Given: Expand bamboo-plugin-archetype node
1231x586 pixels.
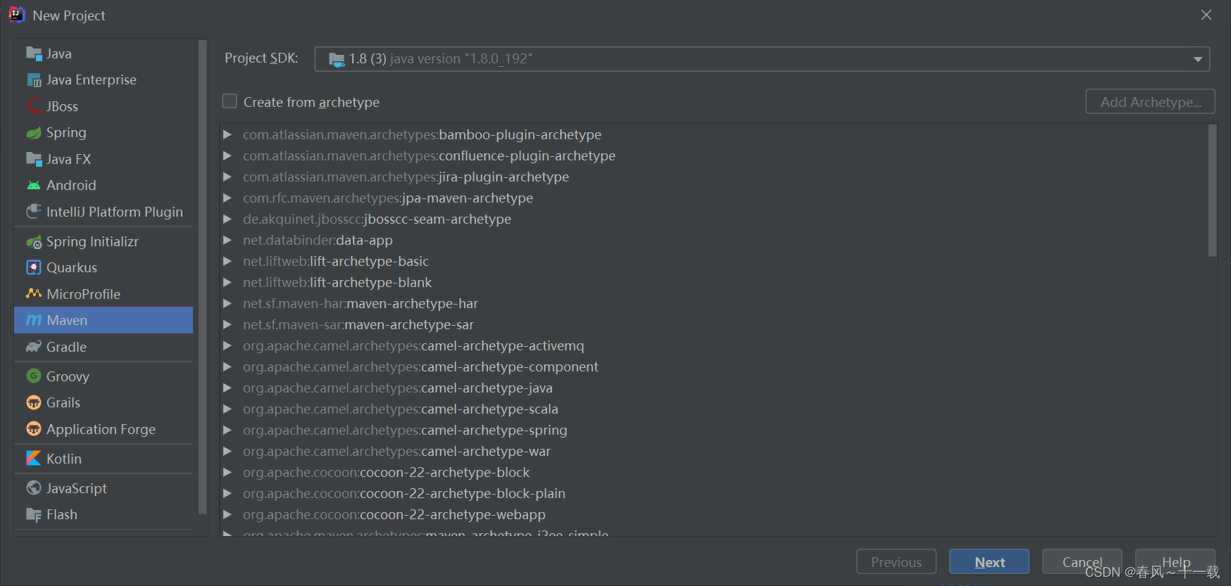Looking at the screenshot, I should coord(227,134).
